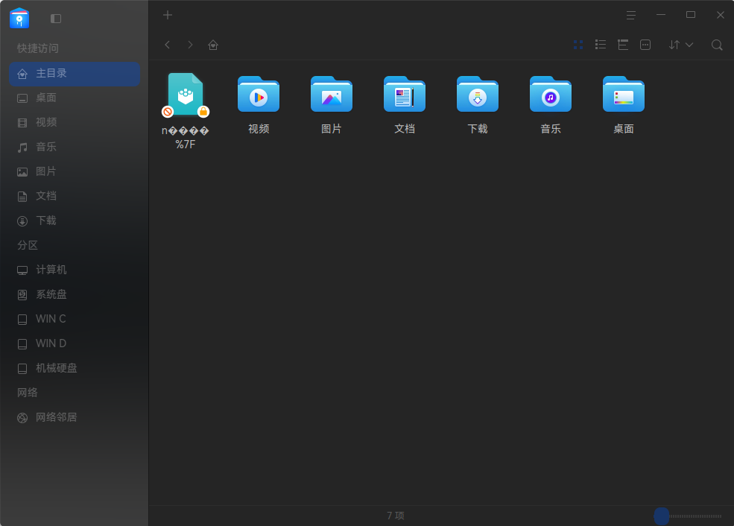The height and width of the screenshot is (526, 734).
Task: Open the main hamburger menu
Action: [631, 15]
